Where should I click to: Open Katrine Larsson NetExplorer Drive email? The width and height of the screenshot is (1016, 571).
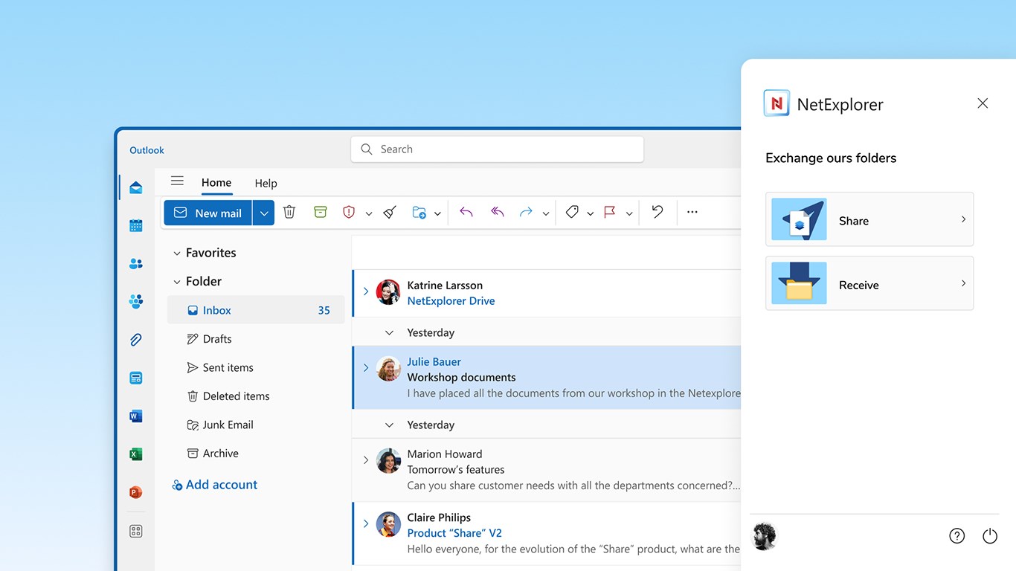546,293
